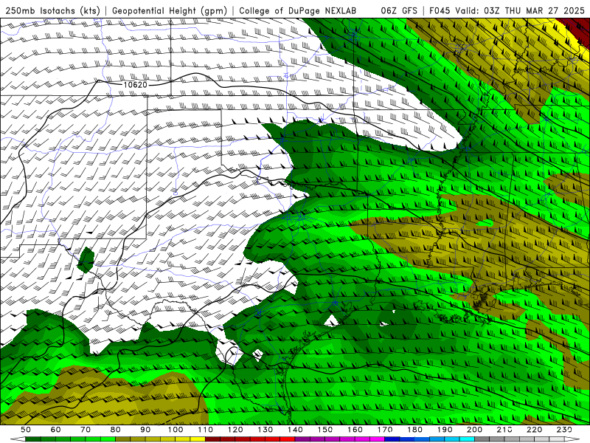Click the '06Z GFS' model run label
The width and height of the screenshot is (590, 443).
click(x=399, y=10)
